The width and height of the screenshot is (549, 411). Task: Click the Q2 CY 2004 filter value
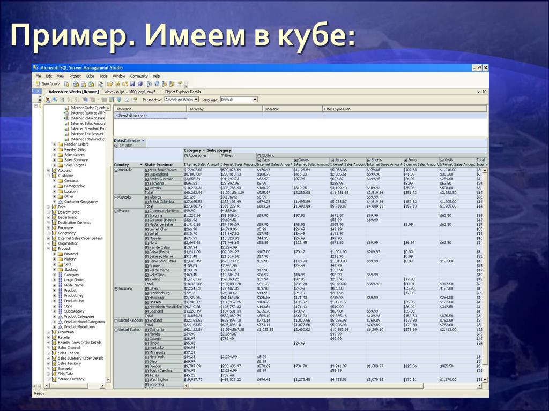[130, 146]
